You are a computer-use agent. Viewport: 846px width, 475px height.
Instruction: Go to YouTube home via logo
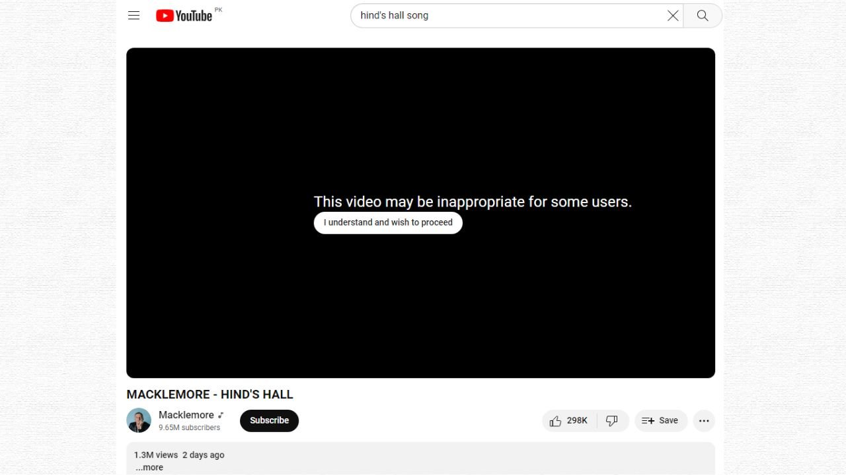(x=184, y=15)
